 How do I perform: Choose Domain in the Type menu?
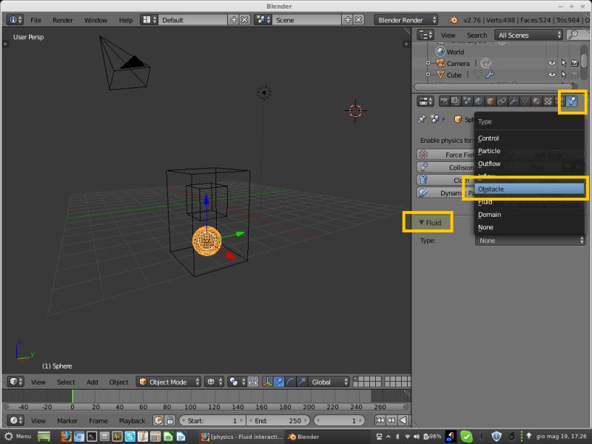click(x=529, y=215)
